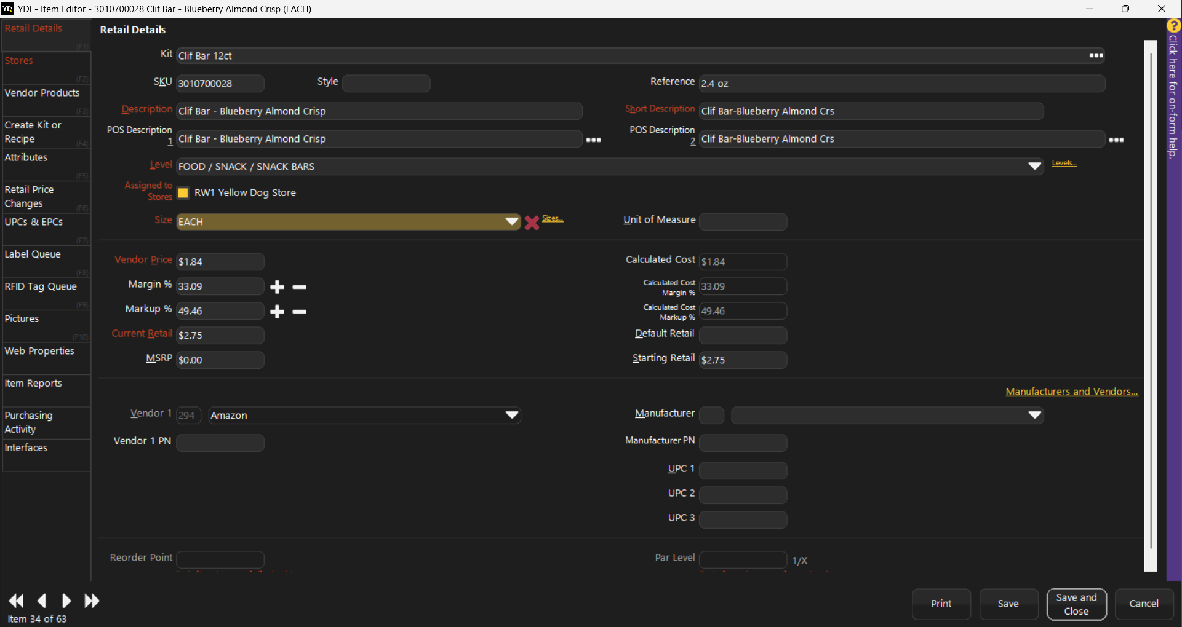The image size is (1182, 627).
Task: Click the Reorder Point field
Action: [x=220, y=560]
